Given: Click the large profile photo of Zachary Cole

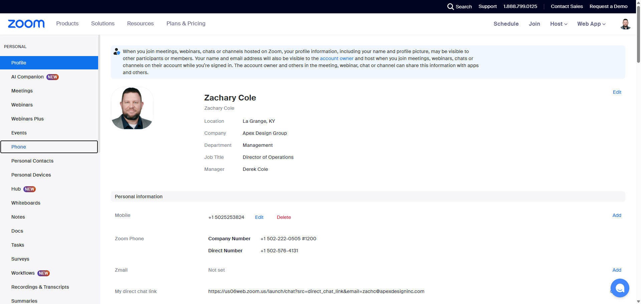Looking at the screenshot, I should coord(132,108).
